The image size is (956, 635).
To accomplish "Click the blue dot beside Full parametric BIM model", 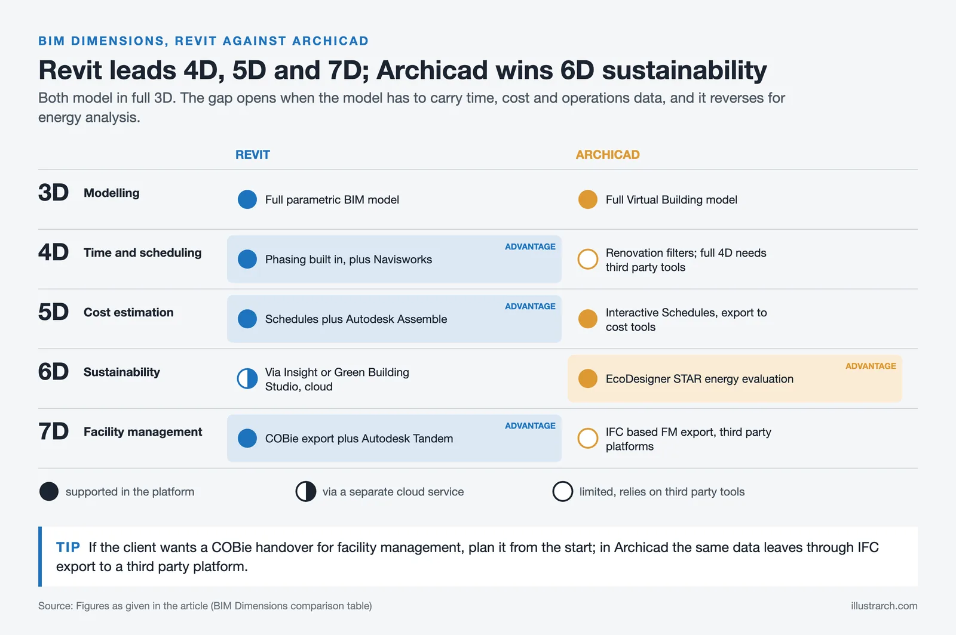I will [x=247, y=199].
